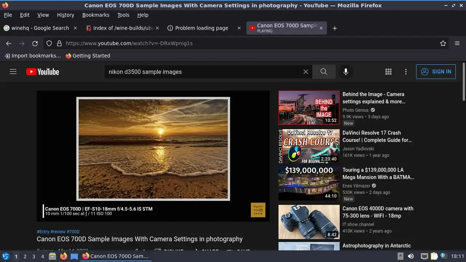This screenshot has height=262, width=466.
Task: Open the Bookmarks menu
Action: click(x=96, y=15)
